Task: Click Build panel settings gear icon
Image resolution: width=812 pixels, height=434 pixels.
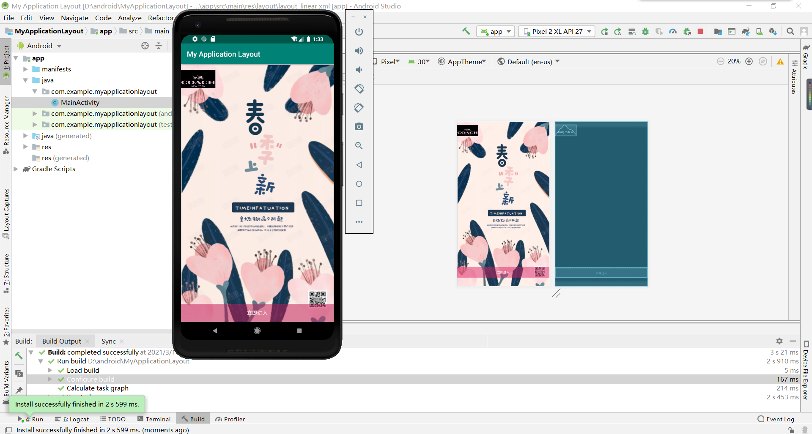Action: click(779, 341)
